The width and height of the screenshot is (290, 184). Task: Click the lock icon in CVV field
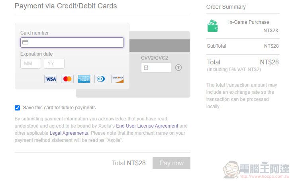(x=146, y=68)
